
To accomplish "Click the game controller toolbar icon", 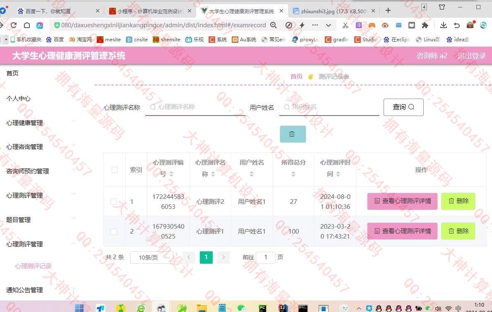I will pos(372,25).
